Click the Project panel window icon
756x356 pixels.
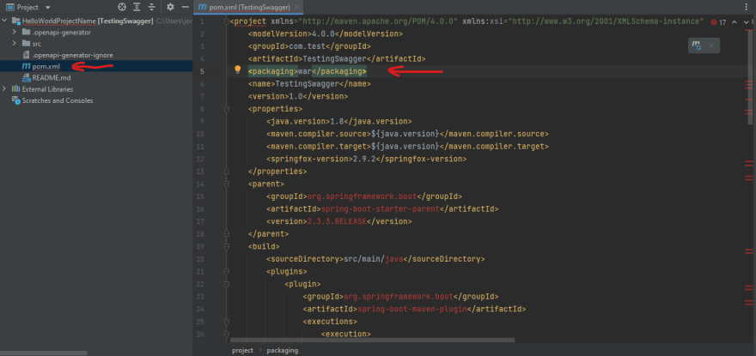[x=9, y=8]
